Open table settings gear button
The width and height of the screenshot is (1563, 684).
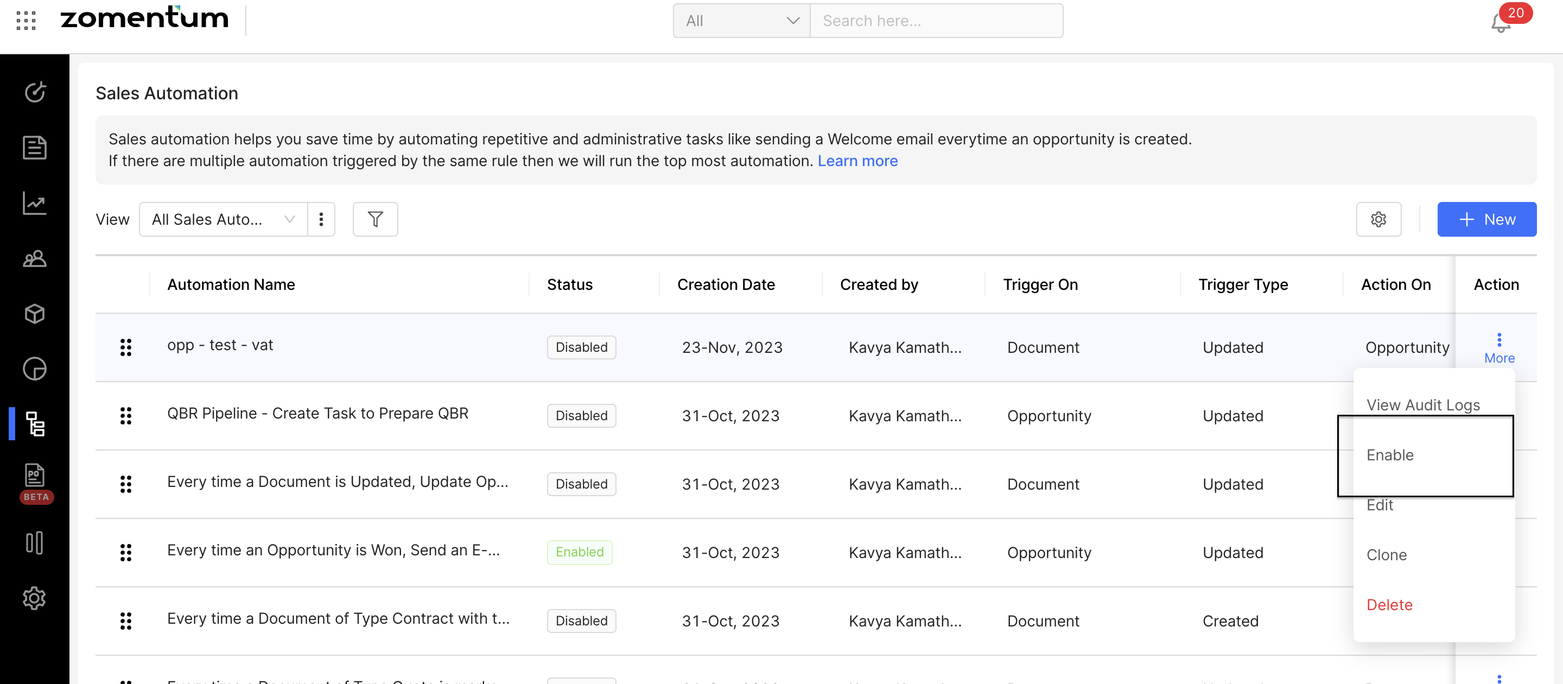tap(1378, 219)
